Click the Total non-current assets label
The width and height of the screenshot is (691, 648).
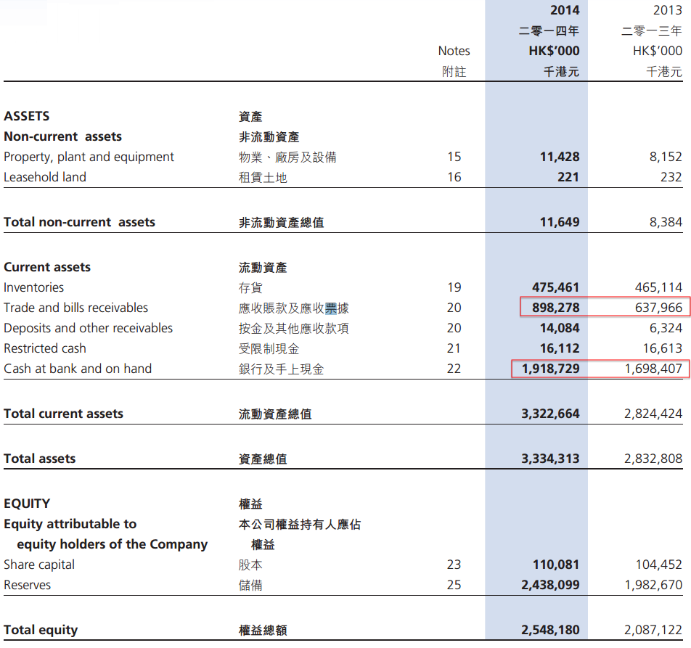click(79, 222)
